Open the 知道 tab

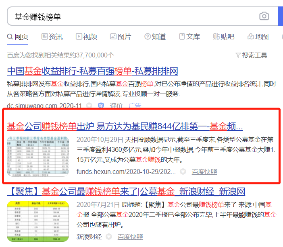click(x=155, y=37)
